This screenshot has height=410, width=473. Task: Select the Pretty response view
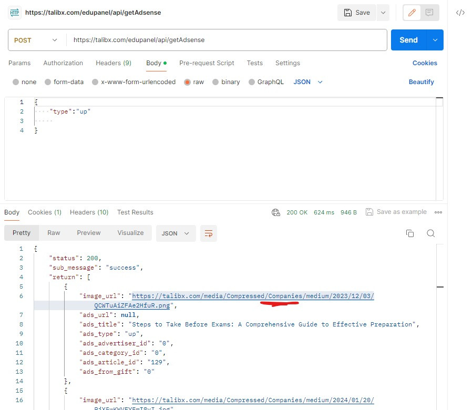22,233
